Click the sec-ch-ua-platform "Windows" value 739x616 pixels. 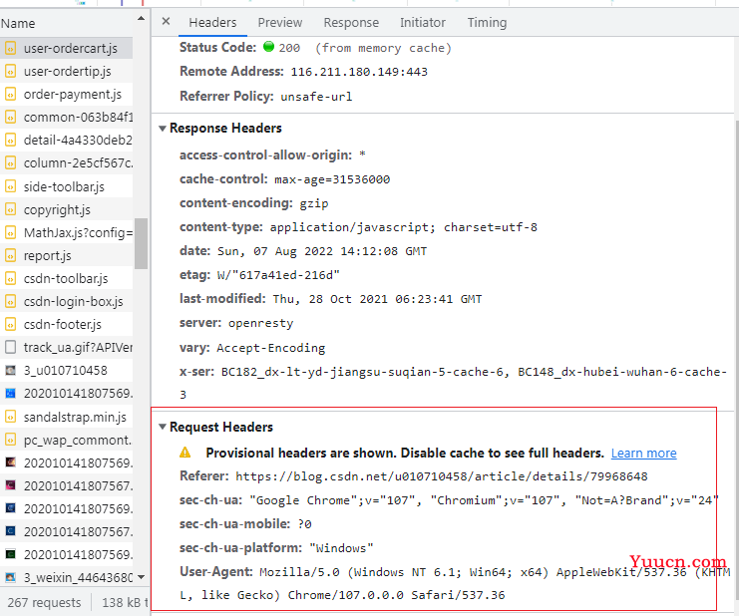pos(341,548)
